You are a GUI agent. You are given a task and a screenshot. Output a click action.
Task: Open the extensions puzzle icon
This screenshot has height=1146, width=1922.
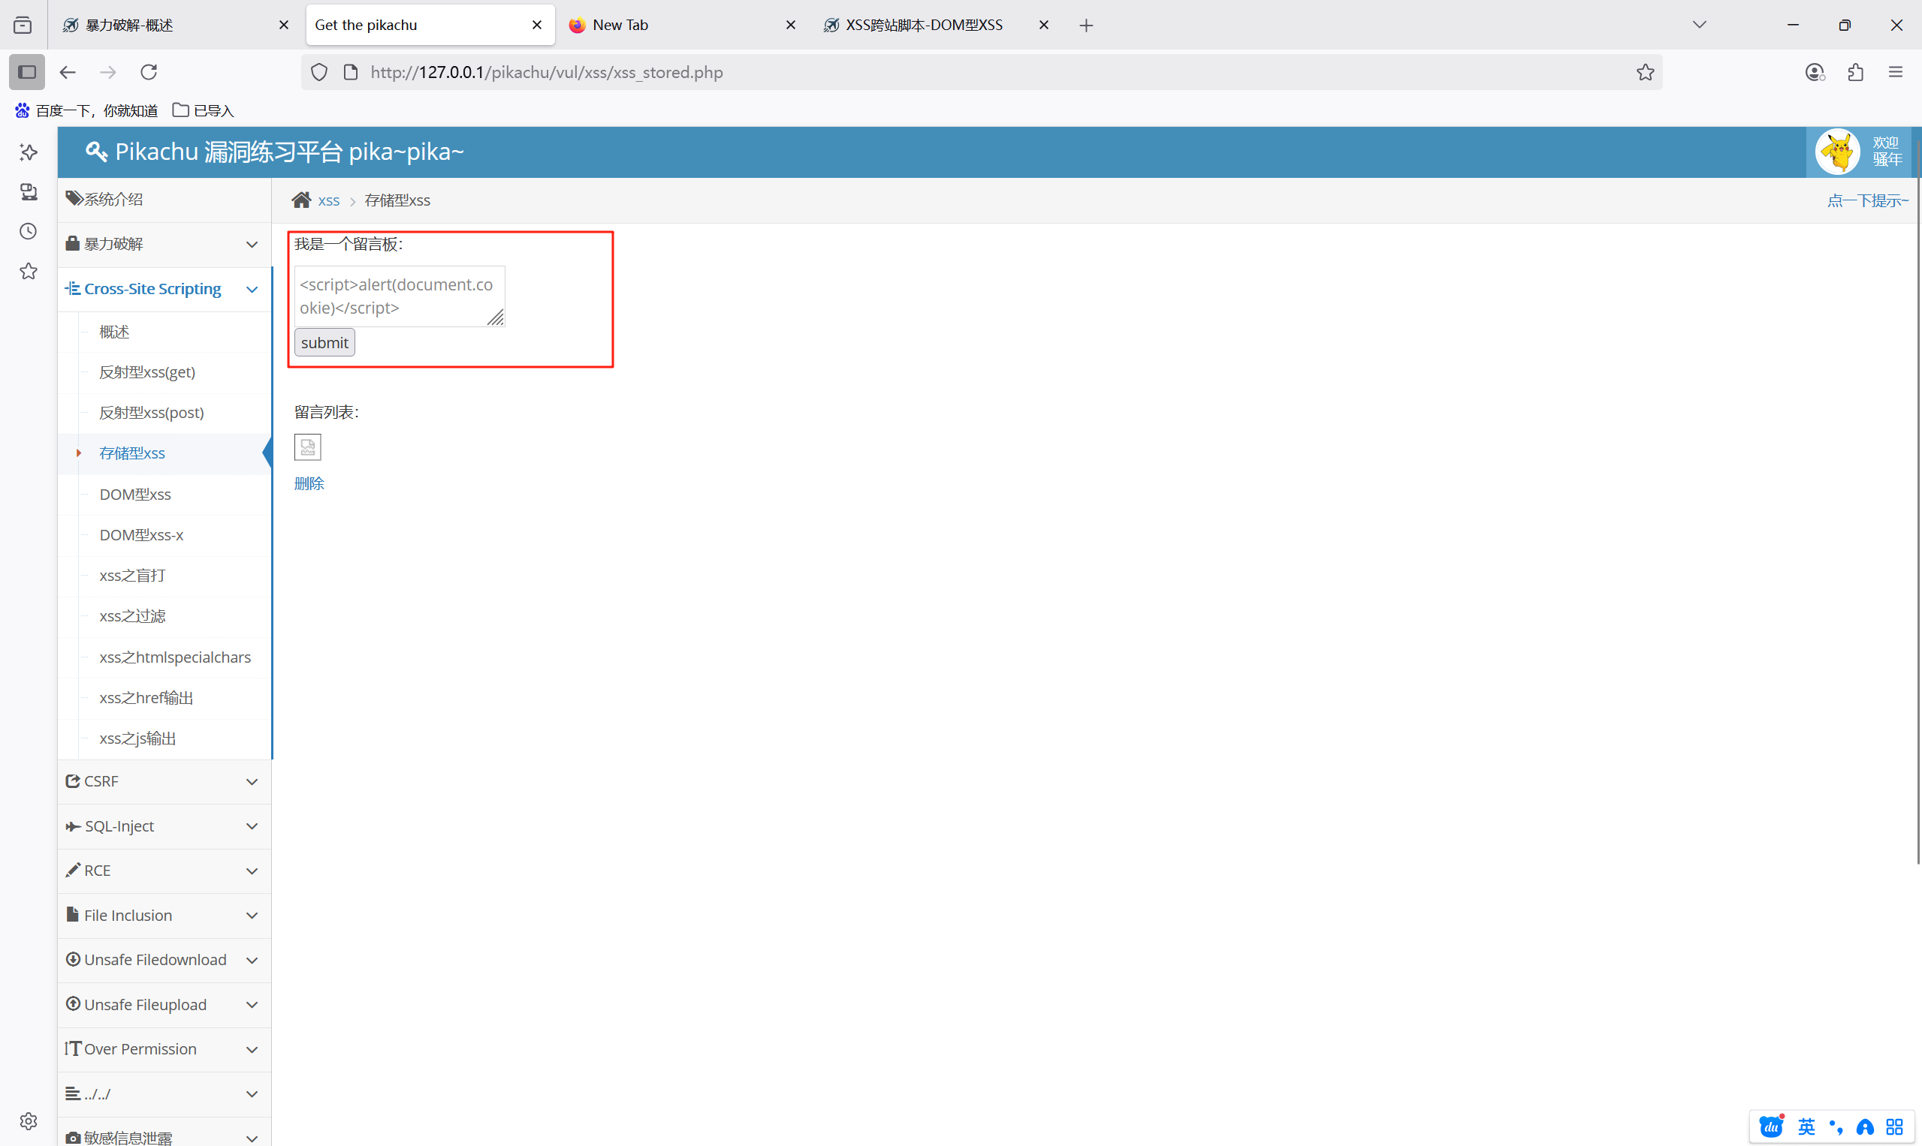(1856, 72)
